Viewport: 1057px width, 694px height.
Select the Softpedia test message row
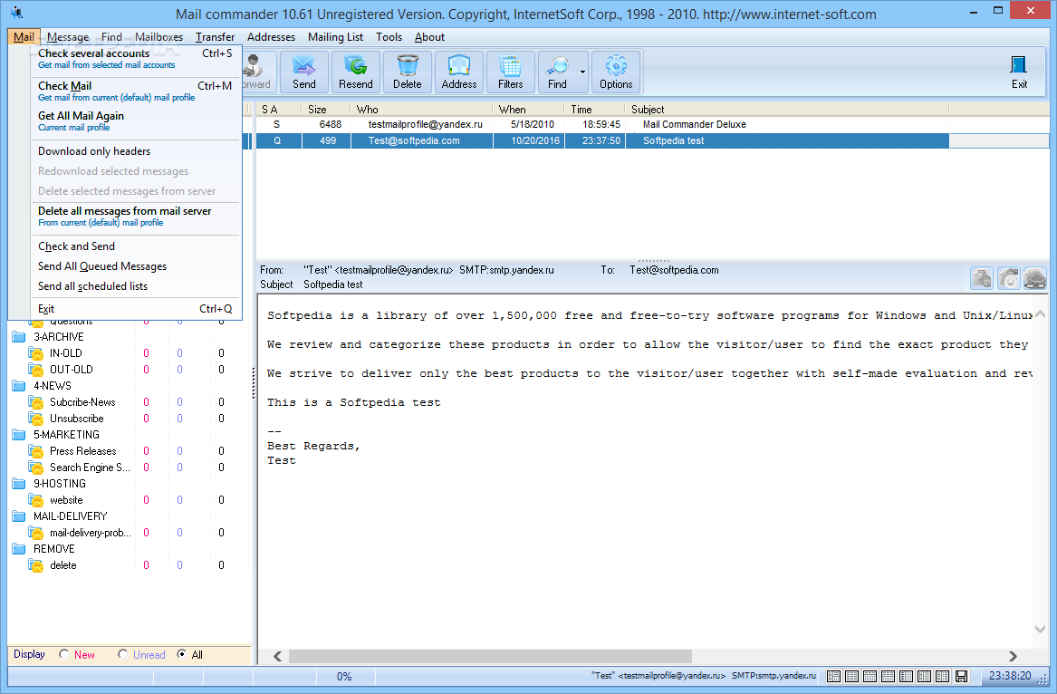pyautogui.click(x=602, y=140)
